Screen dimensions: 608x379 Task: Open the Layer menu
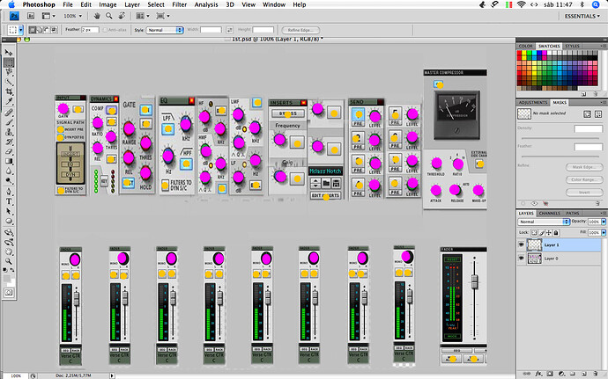(132, 4)
